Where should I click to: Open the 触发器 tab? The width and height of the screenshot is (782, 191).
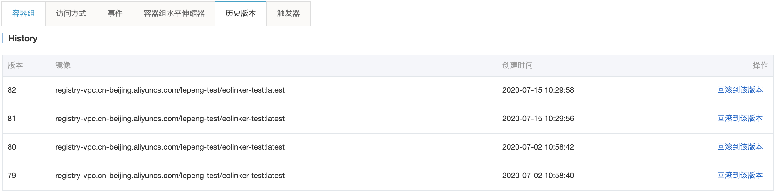coord(288,13)
